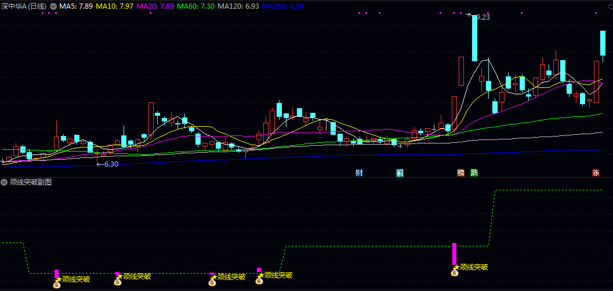Click the tallest magenta signal bar in the sub-chart

(455, 253)
